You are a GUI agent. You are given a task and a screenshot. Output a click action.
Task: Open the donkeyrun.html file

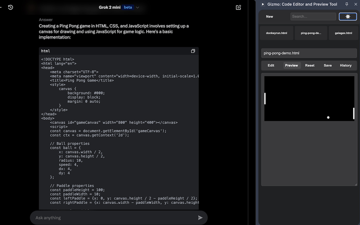click(276, 33)
